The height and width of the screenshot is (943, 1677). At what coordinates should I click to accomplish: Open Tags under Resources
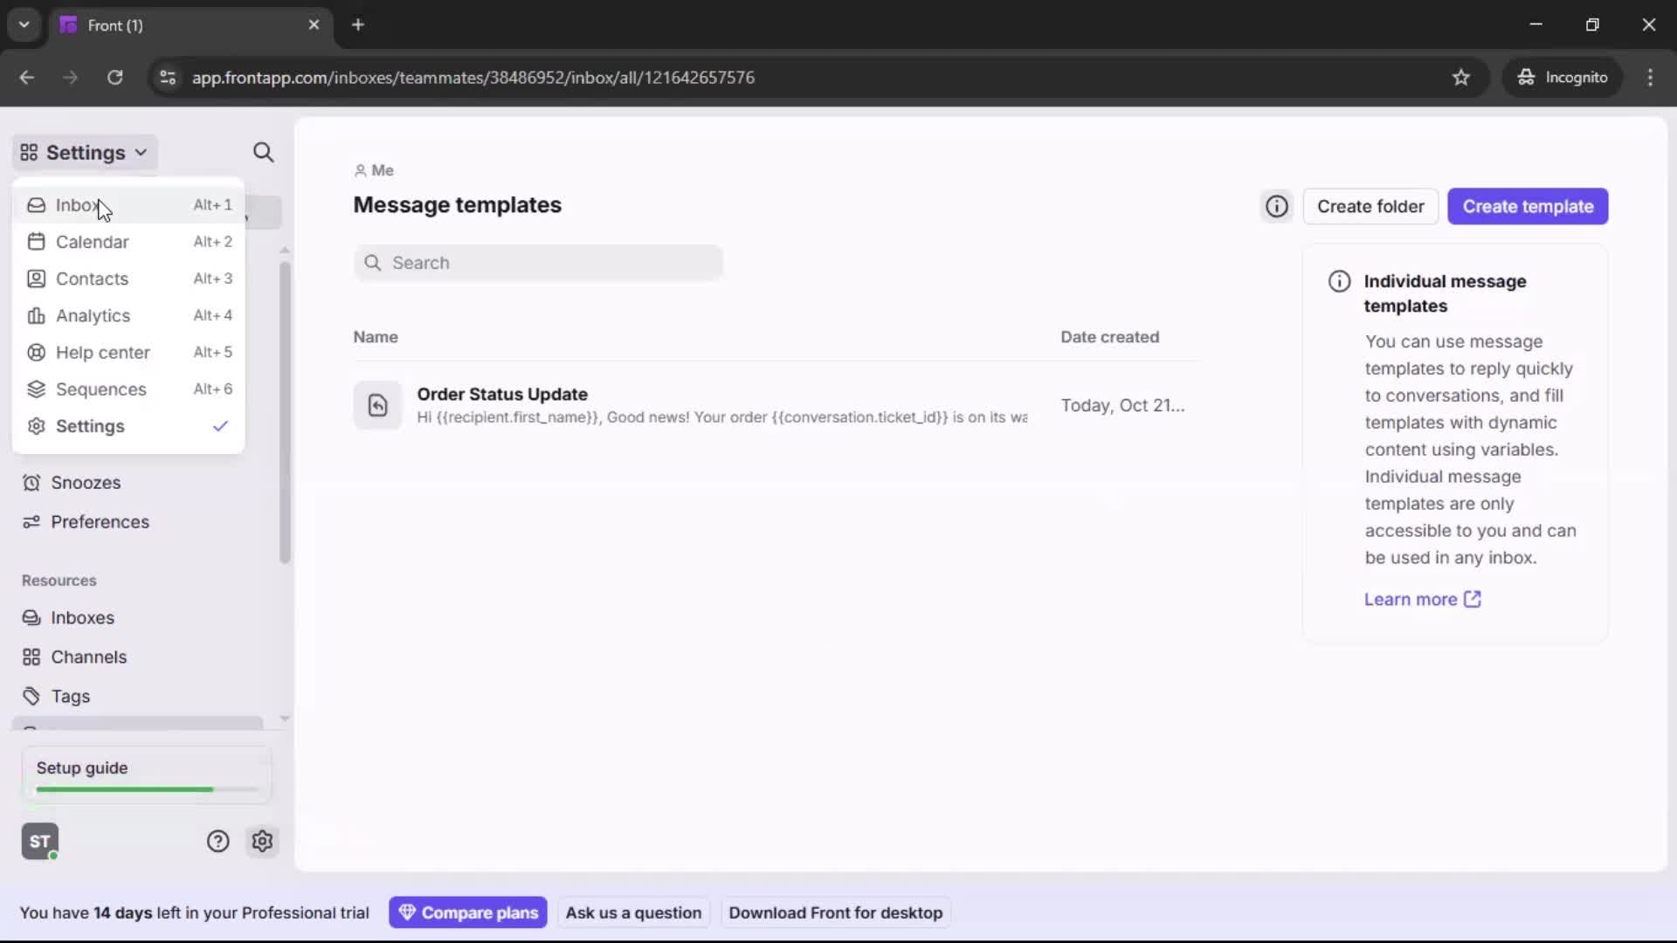[70, 696]
